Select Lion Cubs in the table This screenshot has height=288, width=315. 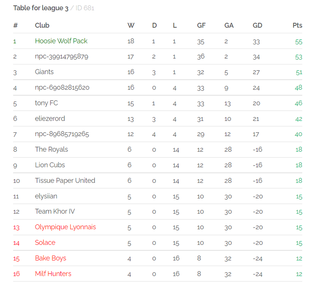(50, 165)
